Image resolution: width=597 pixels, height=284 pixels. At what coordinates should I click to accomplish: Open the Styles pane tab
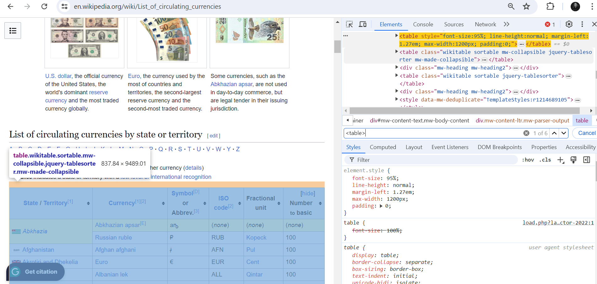pos(353,147)
